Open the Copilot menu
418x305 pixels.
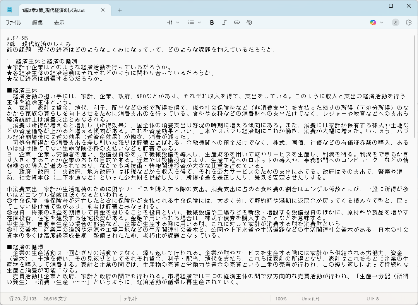(376, 22)
